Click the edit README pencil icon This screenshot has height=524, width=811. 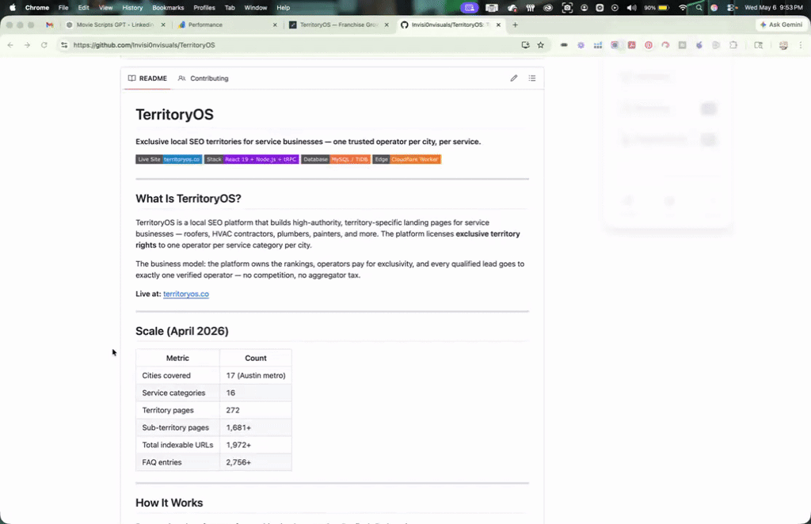pos(513,78)
